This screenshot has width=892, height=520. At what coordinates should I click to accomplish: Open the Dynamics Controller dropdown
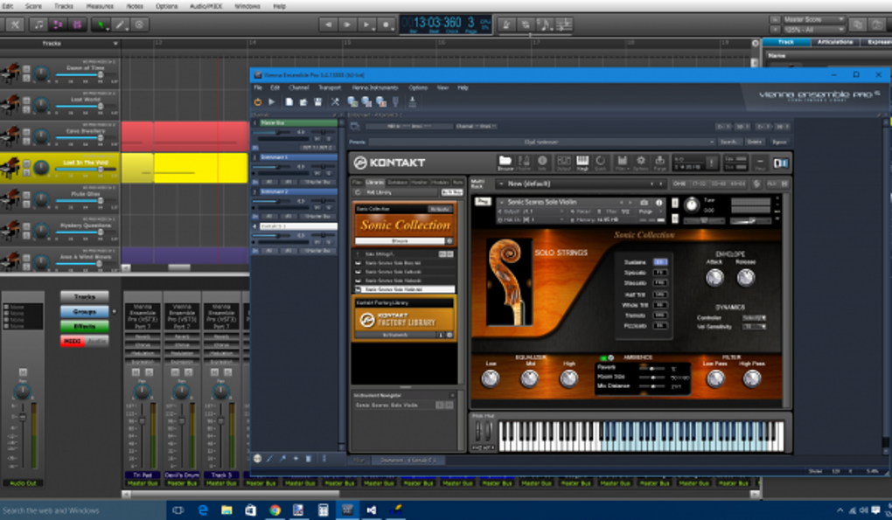755,318
